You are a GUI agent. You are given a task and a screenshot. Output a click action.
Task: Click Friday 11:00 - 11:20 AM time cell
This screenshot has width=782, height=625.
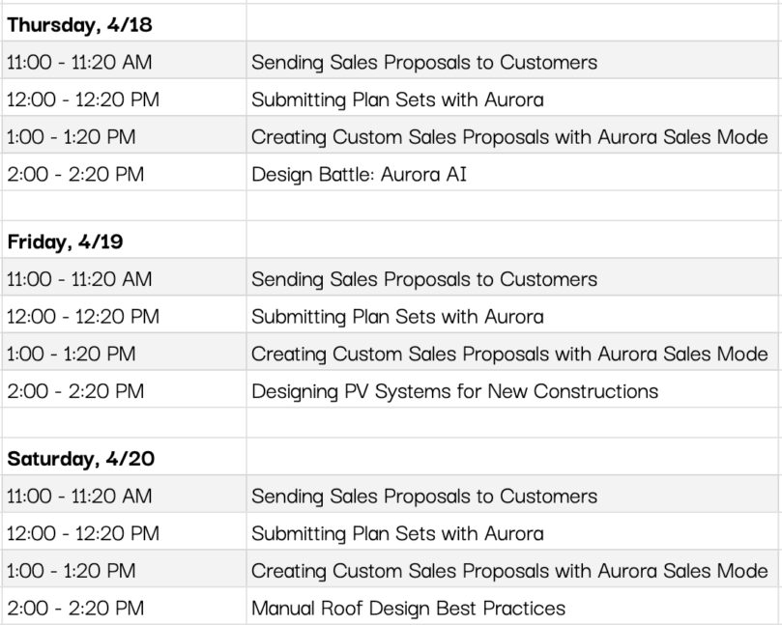point(124,279)
